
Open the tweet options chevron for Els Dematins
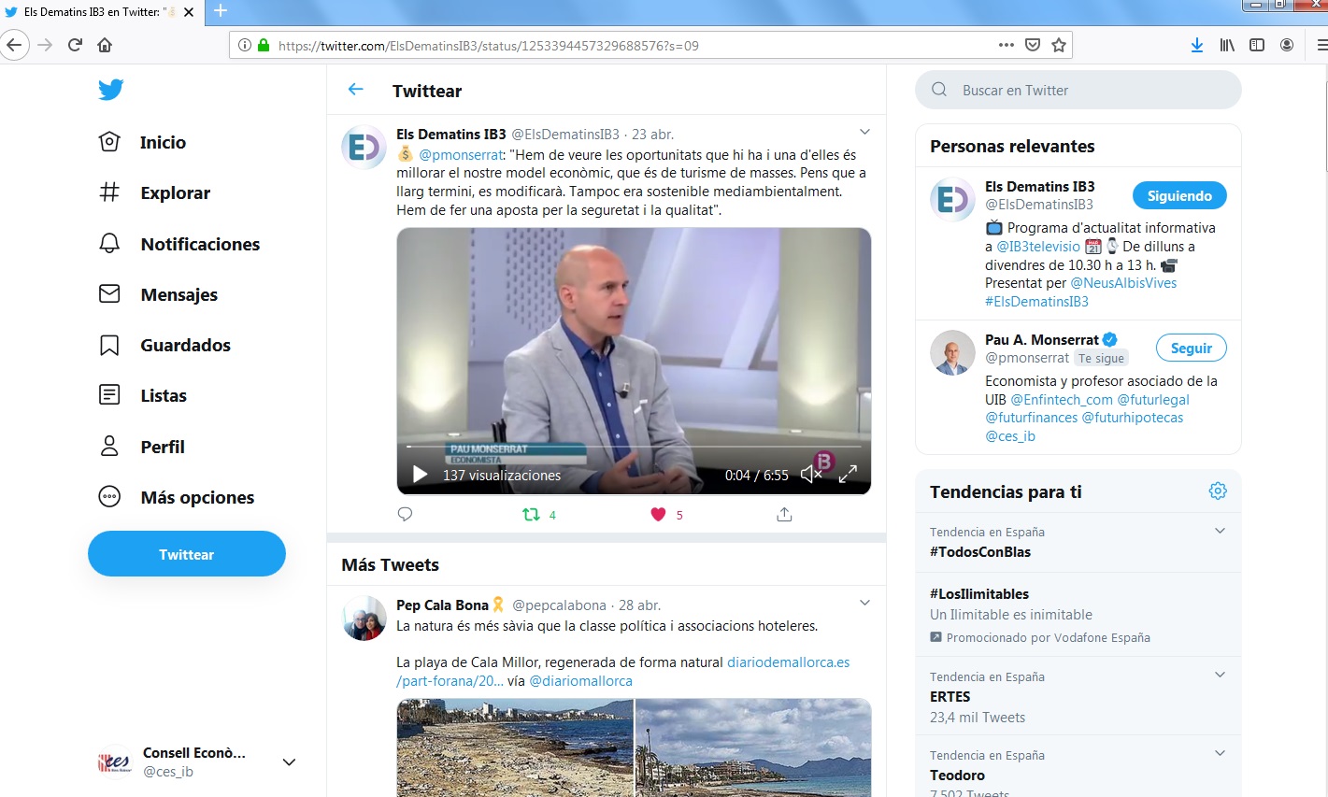[x=864, y=132]
